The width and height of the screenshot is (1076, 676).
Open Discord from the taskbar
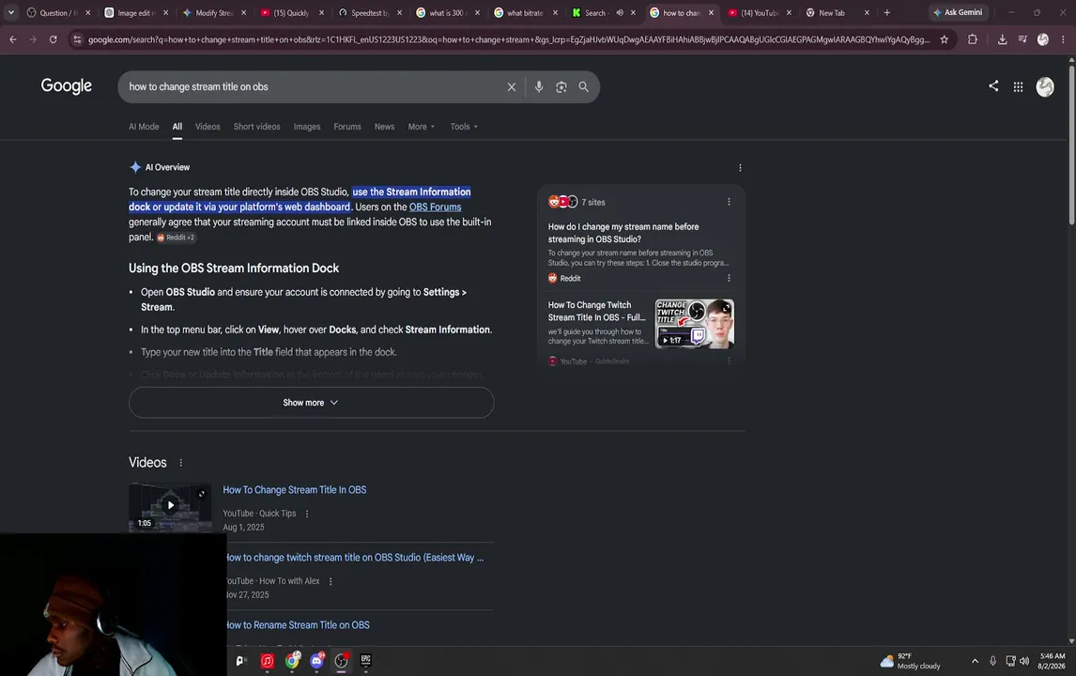point(316,660)
